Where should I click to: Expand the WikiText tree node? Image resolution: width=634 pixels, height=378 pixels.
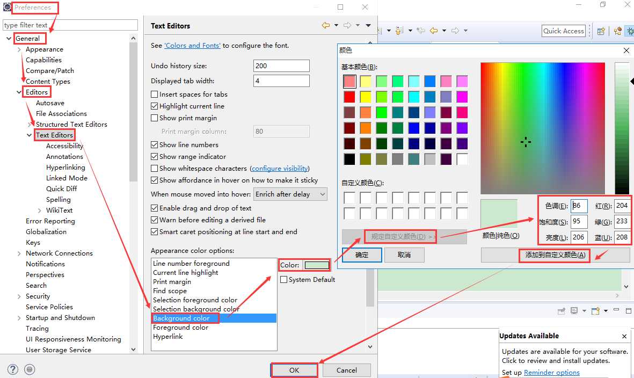[39, 210]
